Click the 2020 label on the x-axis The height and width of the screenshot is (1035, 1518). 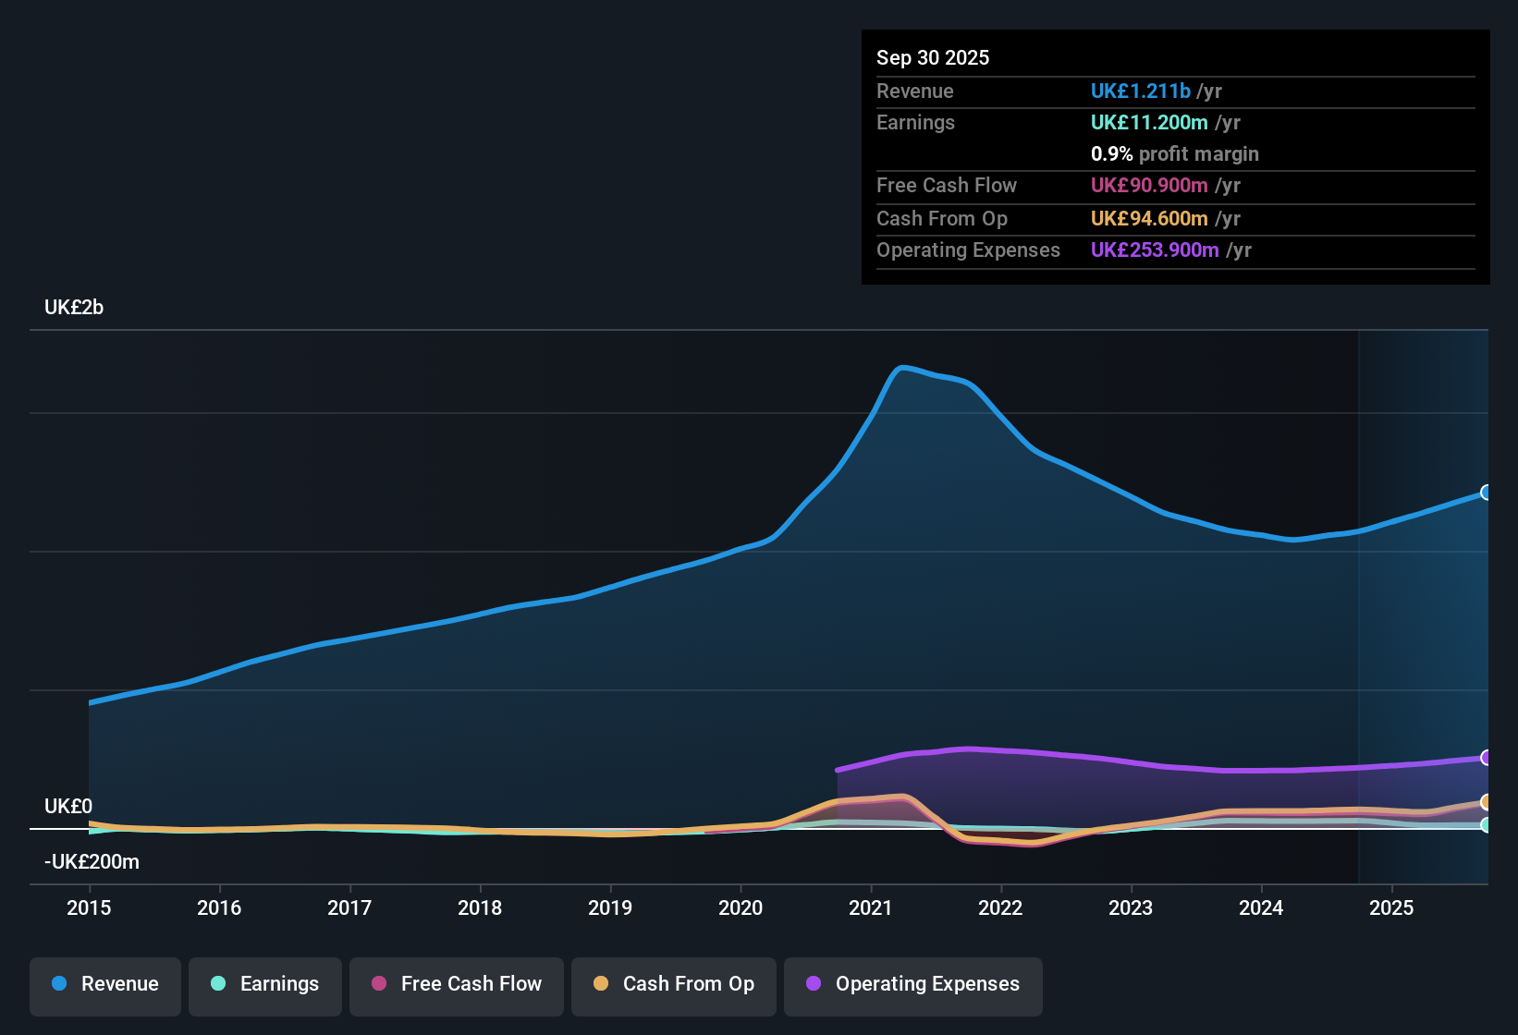pyautogui.click(x=741, y=908)
